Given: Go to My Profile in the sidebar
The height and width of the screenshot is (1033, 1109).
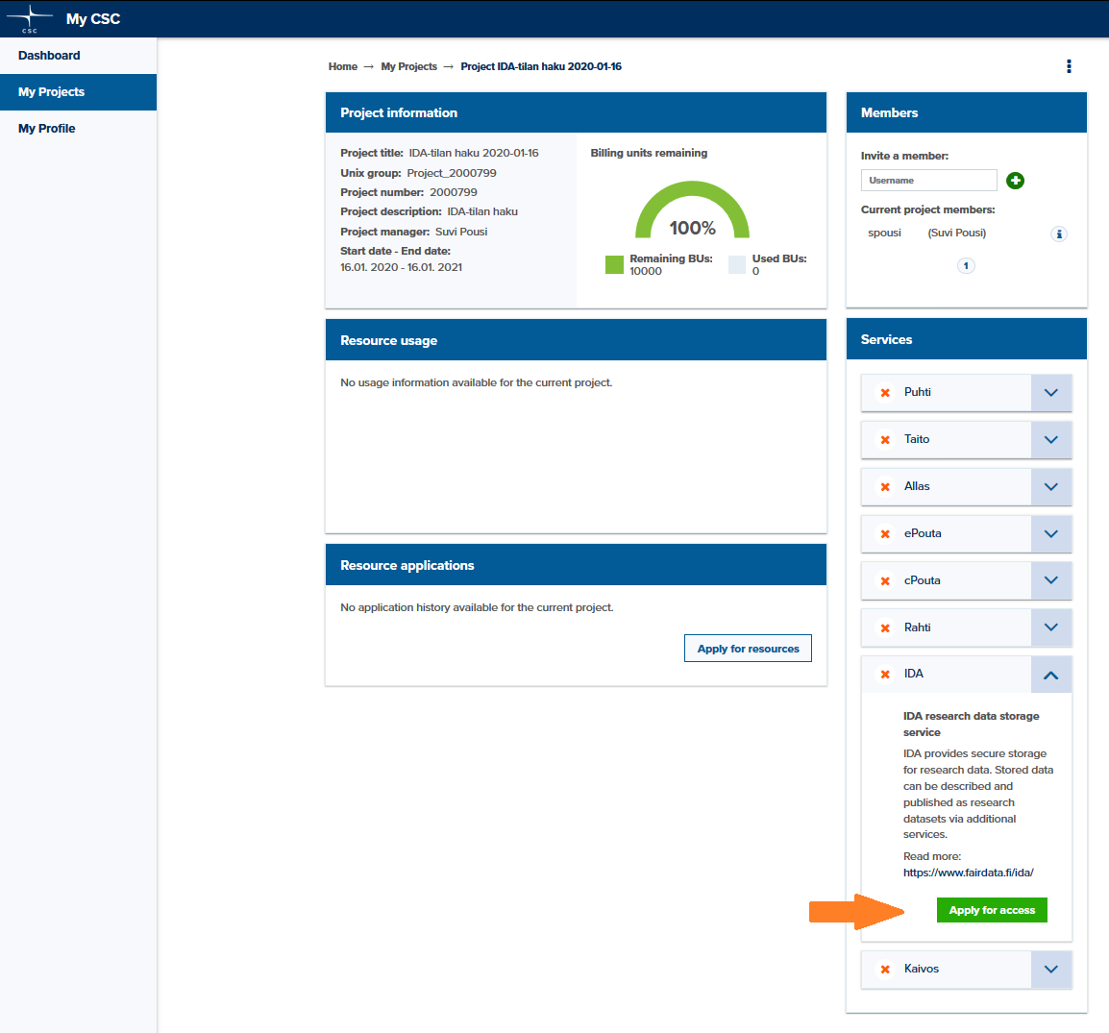Looking at the screenshot, I should coord(79,129).
